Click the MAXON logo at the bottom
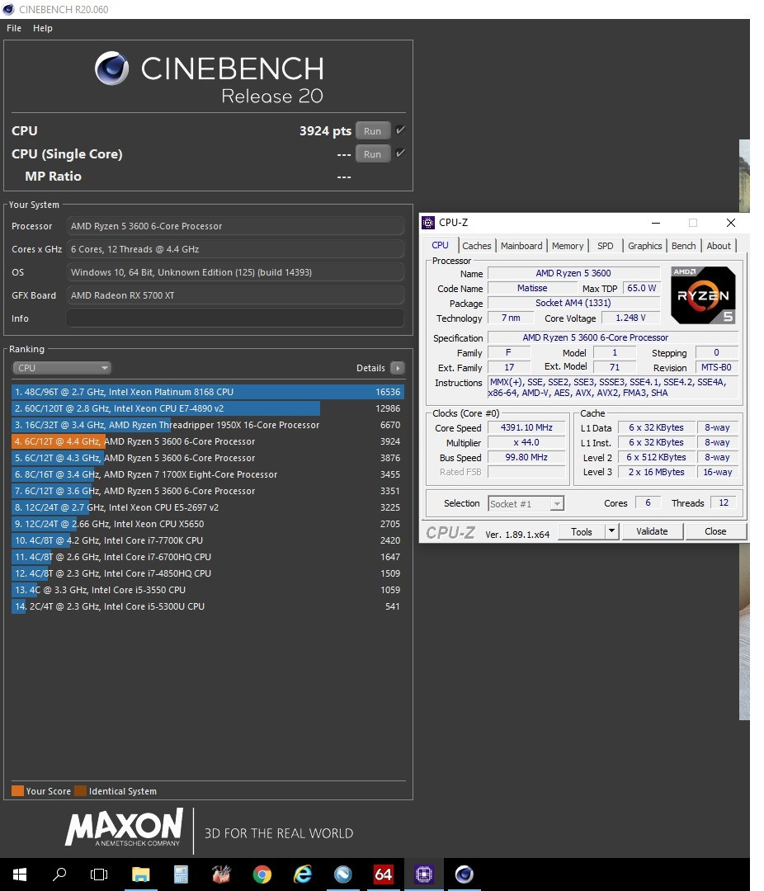The image size is (764, 891). [x=124, y=827]
